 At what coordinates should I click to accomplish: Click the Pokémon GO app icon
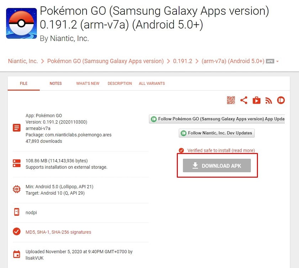coord(21,23)
